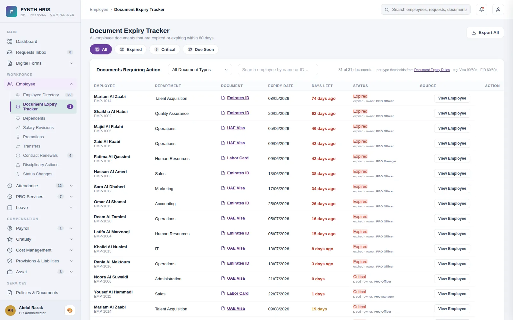Open Promotions sidebar item

point(44,137)
